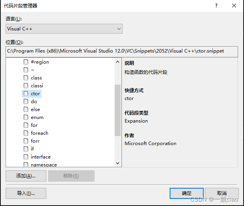
Task: Click the ctor snippet file icon
Action: (x=26, y=94)
